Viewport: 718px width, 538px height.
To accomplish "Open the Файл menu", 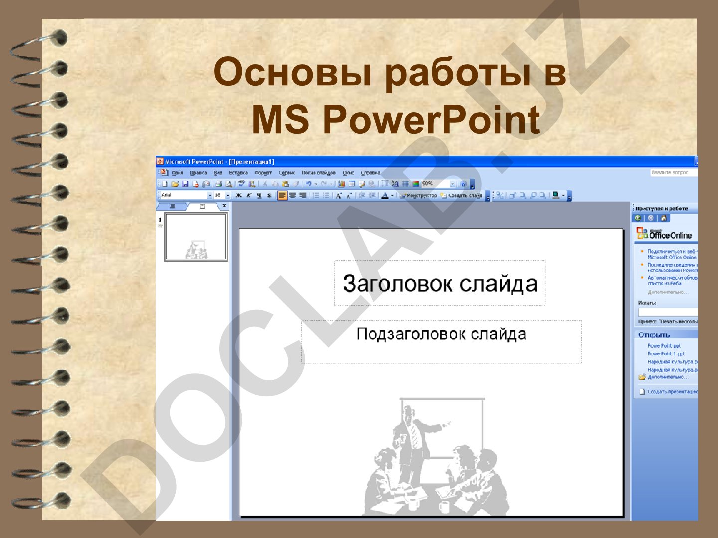I will pyautogui.click(x=178, y=173).
